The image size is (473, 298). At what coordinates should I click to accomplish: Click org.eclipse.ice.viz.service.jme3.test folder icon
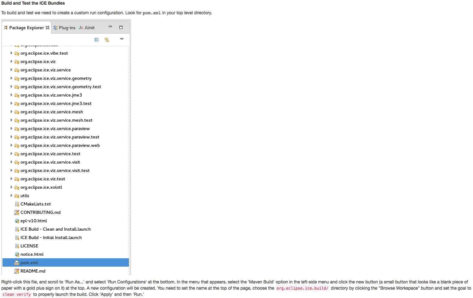point(17,104)
